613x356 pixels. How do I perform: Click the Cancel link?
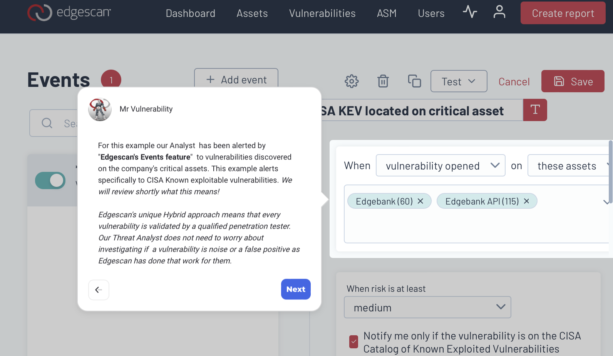[x=514, y=82]
